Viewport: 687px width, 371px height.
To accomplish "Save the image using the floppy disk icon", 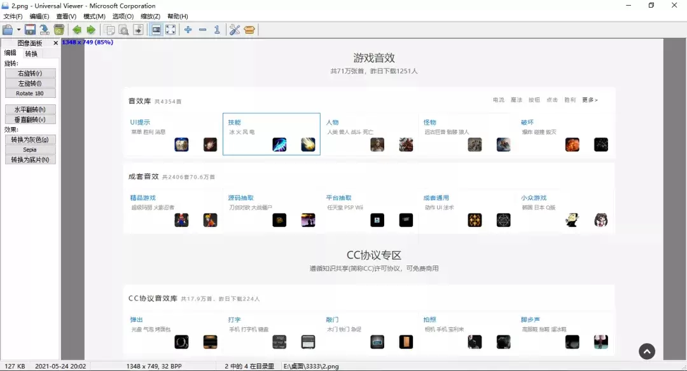I will click(x=30, y=30).
